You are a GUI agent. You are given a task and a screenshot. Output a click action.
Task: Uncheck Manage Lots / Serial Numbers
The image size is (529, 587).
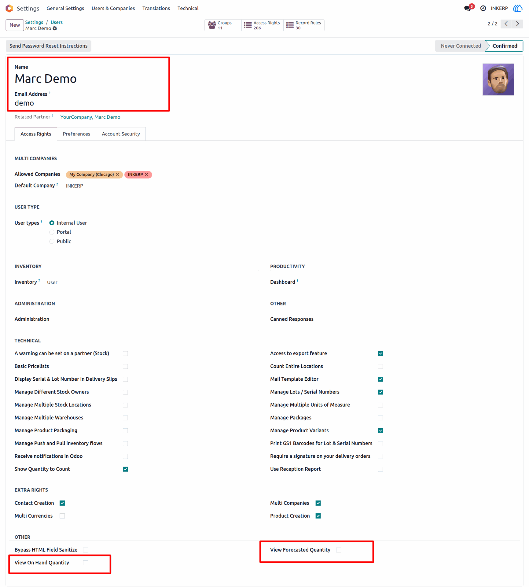(x=380, y=392)
